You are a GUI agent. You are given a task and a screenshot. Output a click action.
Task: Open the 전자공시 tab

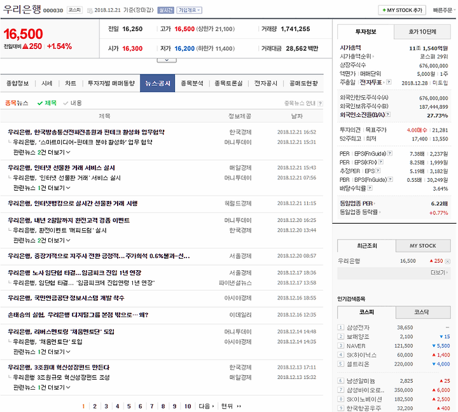coord(266,83)
